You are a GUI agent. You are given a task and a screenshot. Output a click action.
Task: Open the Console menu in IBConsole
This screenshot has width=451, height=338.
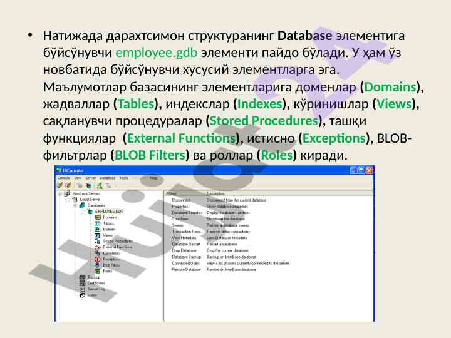point(63,178)
